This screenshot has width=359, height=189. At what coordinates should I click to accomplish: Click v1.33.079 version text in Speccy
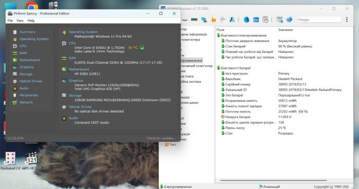click(15, 138)
